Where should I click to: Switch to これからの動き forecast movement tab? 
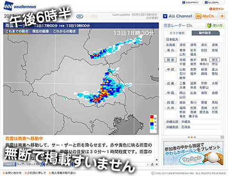click(65, 31)
